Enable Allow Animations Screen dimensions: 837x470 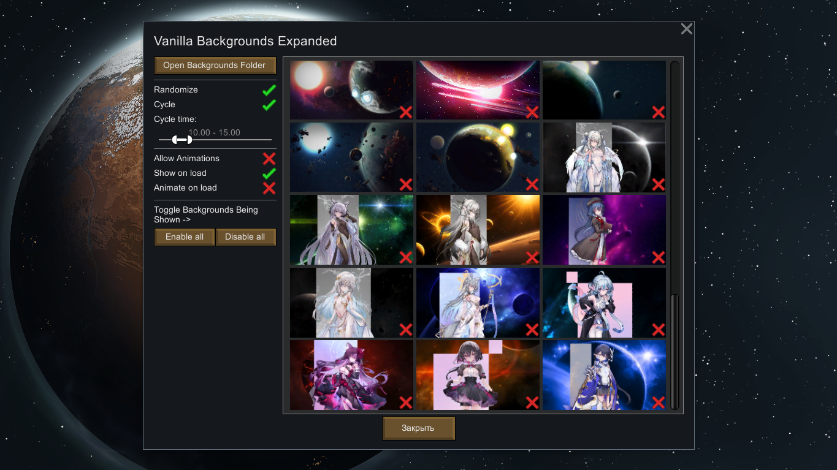[269, 159]
